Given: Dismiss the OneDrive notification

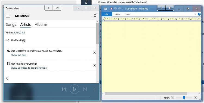Looking at the screenshot, I should pyautogui.click(x=94, y=53).
